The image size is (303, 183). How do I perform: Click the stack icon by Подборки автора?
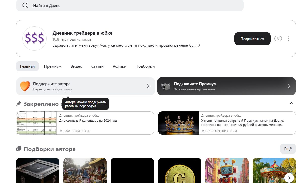19,149
